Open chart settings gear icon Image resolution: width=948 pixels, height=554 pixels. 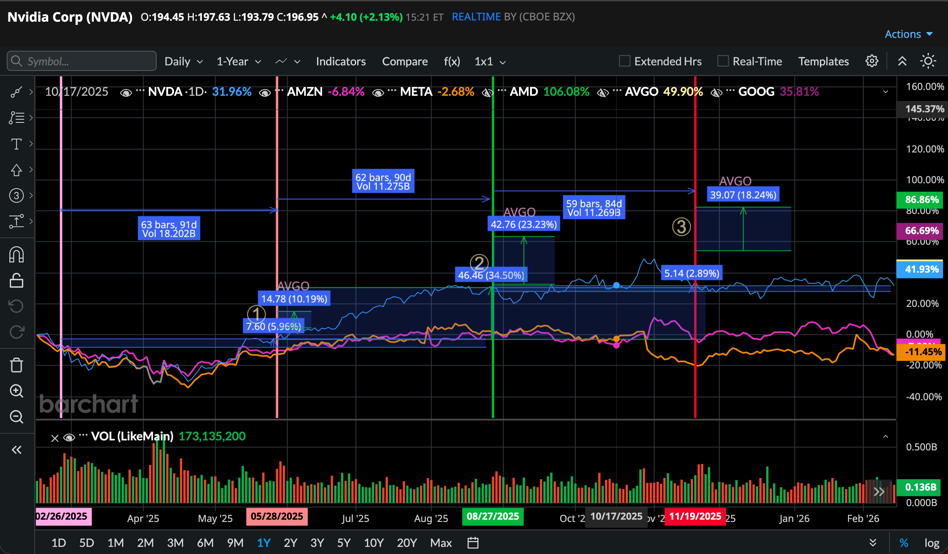pyautogui.click(x=872, y=61)
